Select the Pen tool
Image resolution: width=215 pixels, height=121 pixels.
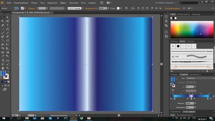point(3,25)
